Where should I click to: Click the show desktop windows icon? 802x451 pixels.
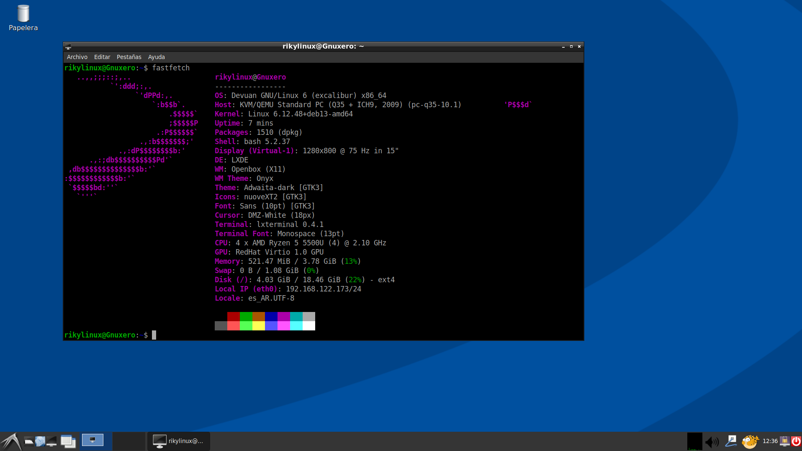coord(68,441)
